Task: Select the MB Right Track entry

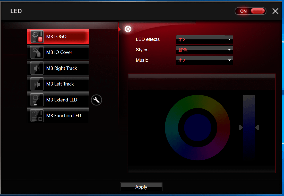Action: [58, 68]
